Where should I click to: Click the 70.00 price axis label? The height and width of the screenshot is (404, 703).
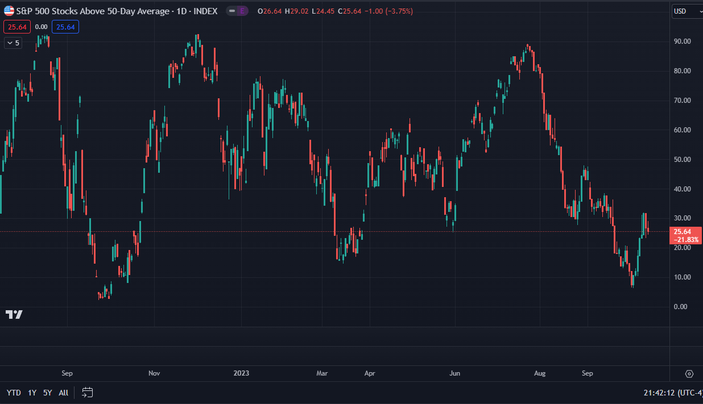682,101
